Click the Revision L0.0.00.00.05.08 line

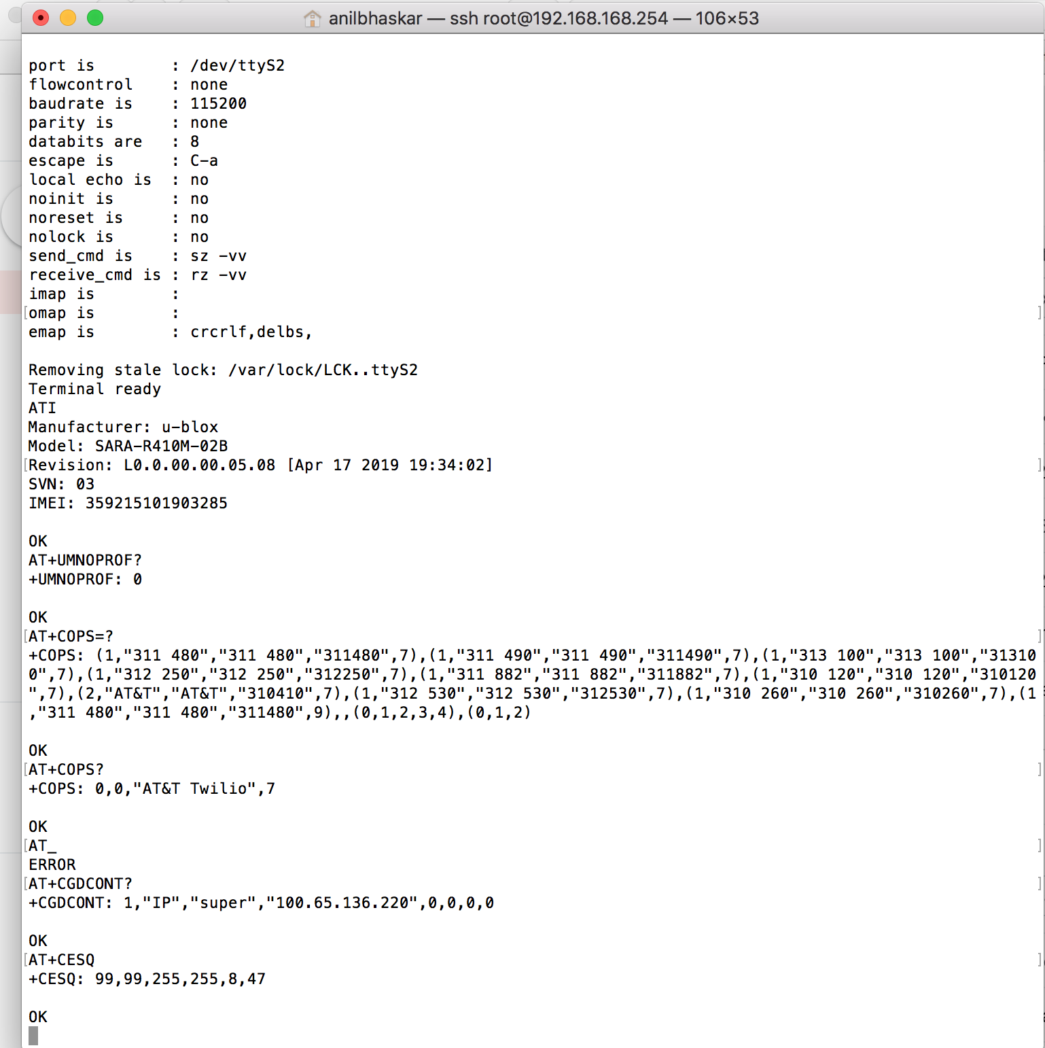pos(260,465)
